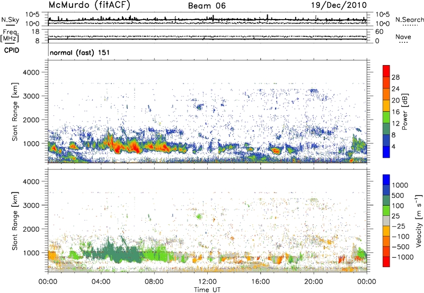Screen dimensions: 424x293
Task: Pick the top blue segment of Velocity colorbar
Action: point(386,180)
